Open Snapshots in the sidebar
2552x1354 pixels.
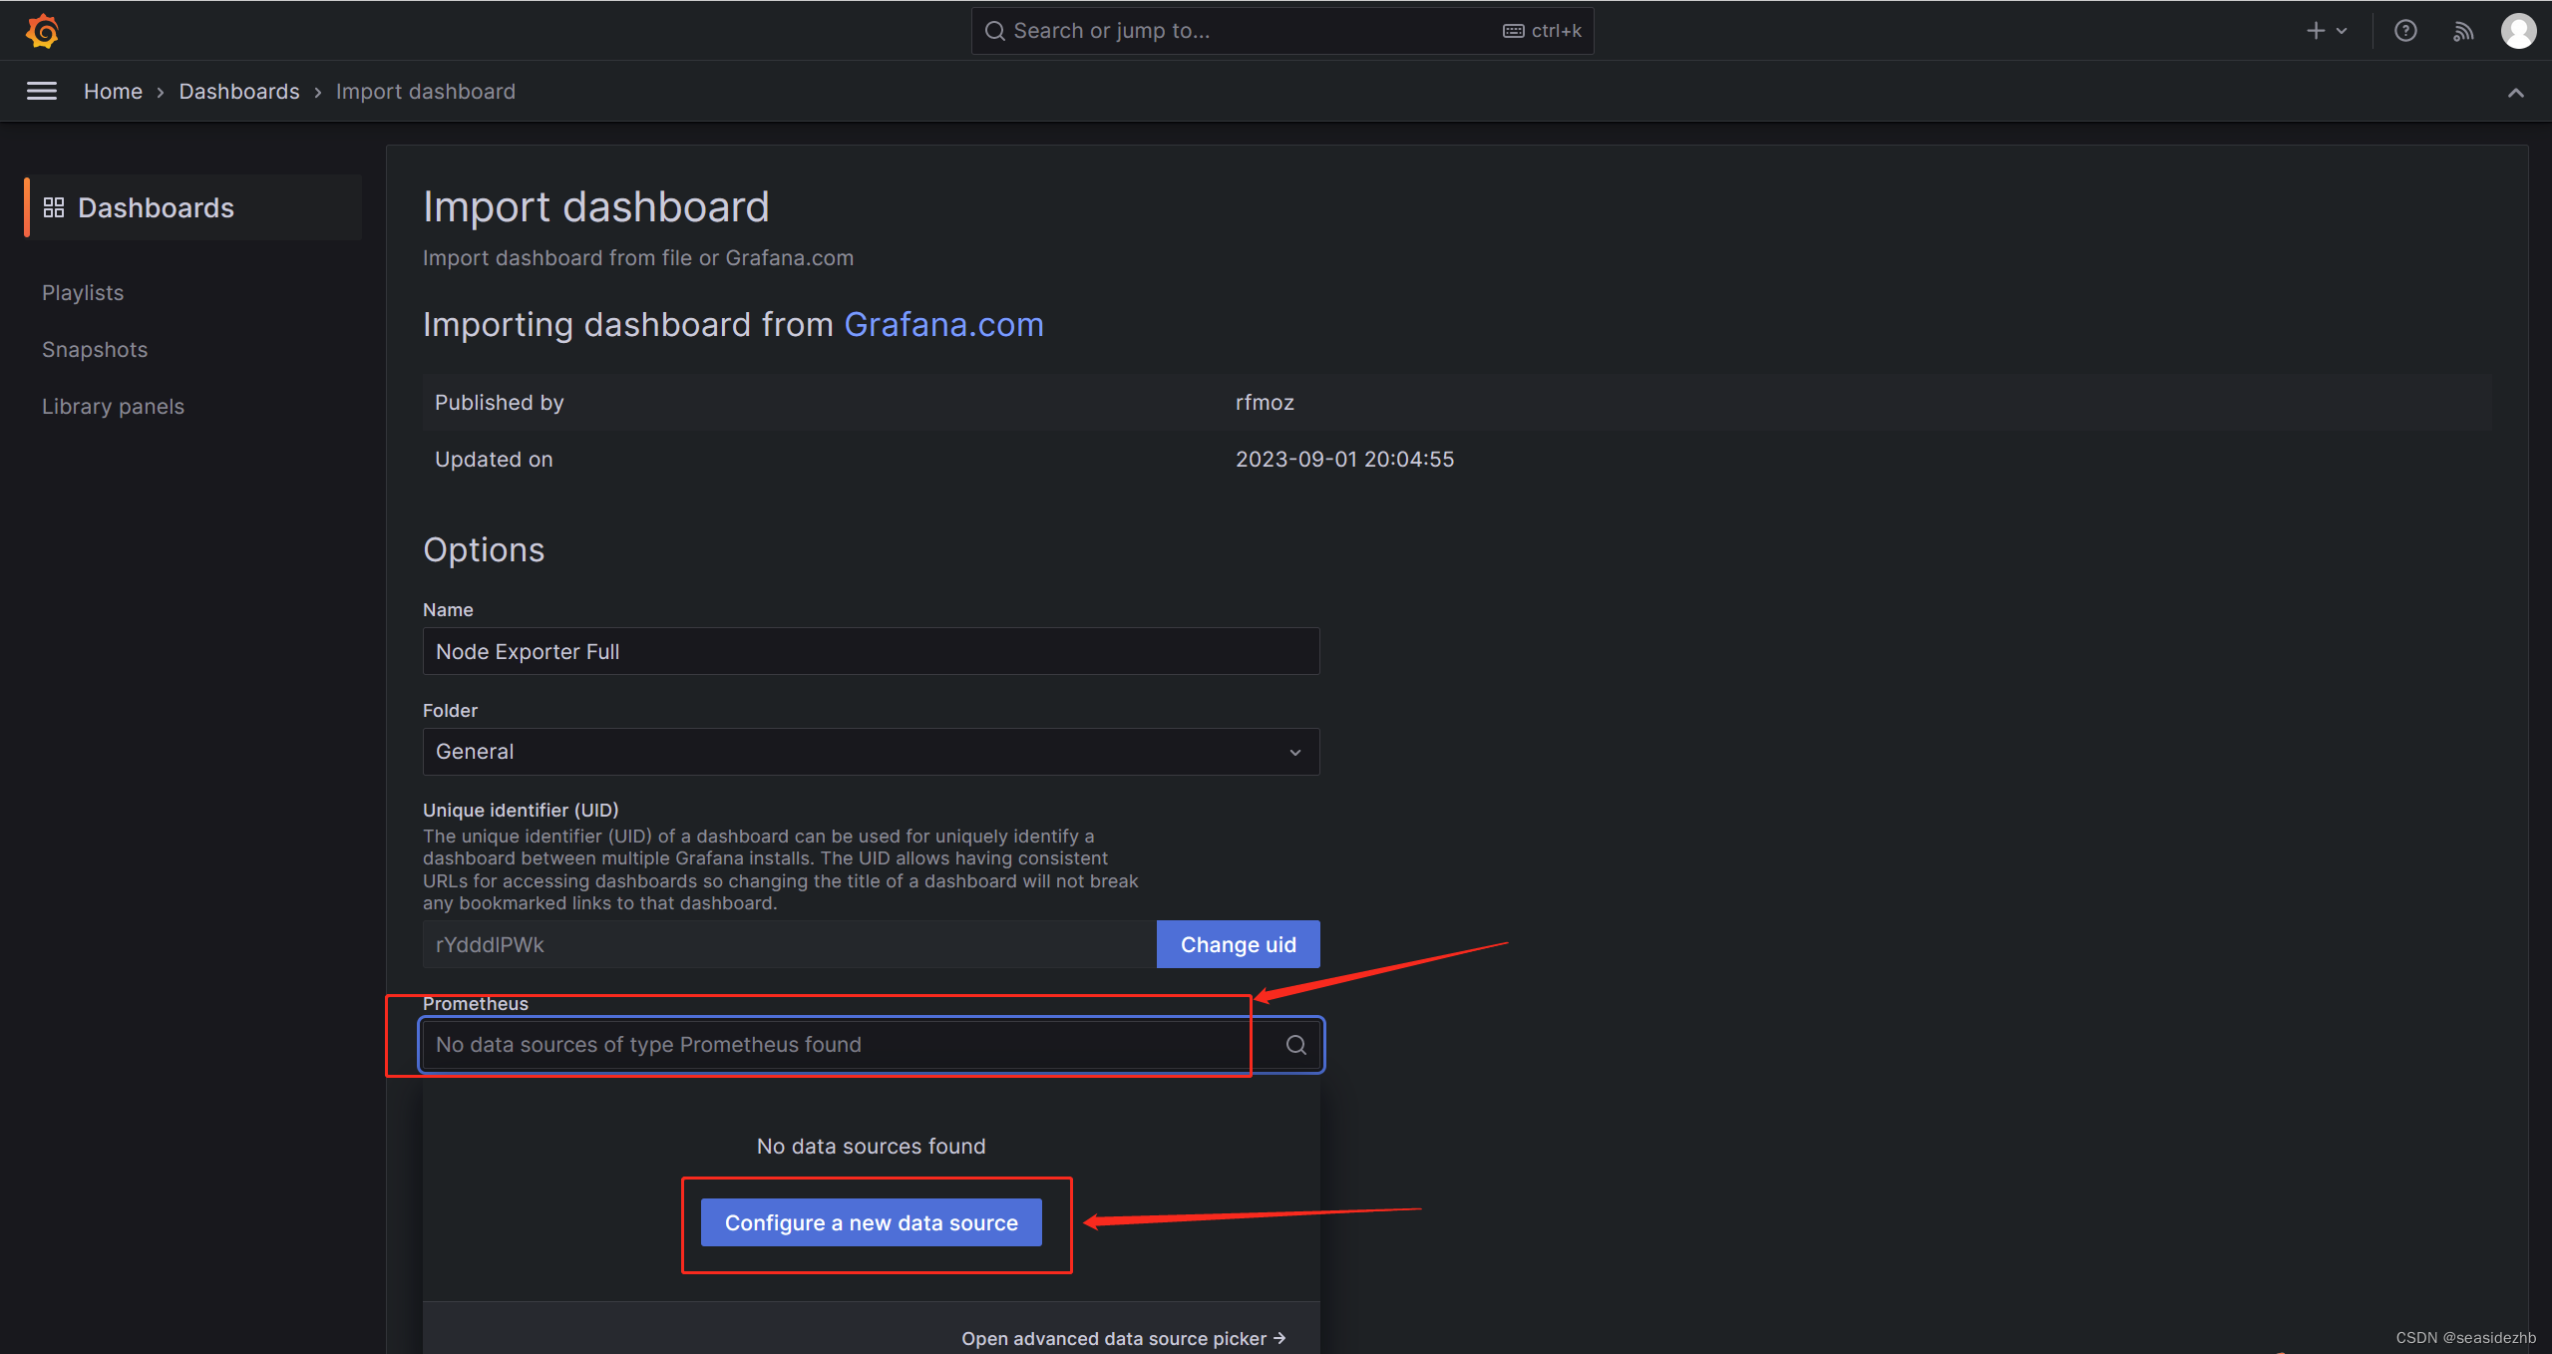(x=95, y=350)
